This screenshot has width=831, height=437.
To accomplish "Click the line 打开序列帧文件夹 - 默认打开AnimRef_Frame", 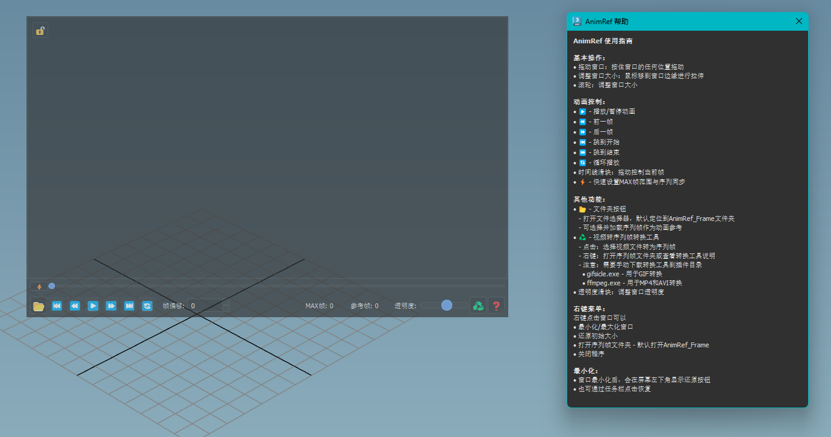I will [x=641, y=345].
